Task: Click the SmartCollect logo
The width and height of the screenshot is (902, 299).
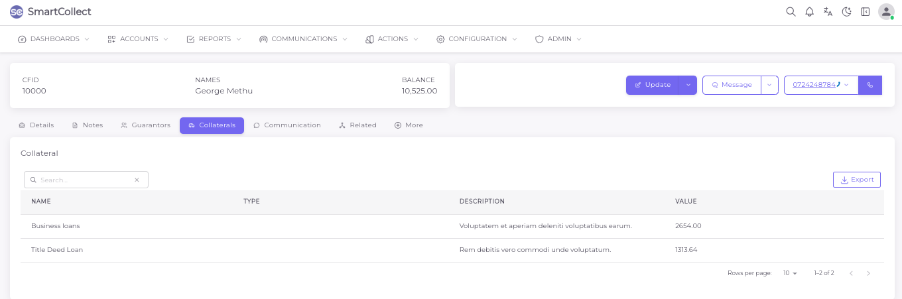Action: [50, 12]
